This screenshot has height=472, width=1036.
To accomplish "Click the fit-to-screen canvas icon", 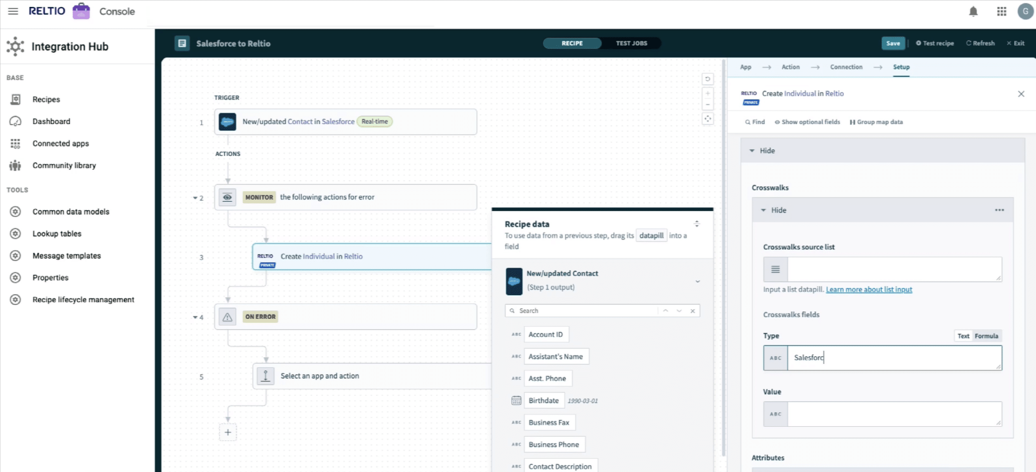I will (708, 119).
